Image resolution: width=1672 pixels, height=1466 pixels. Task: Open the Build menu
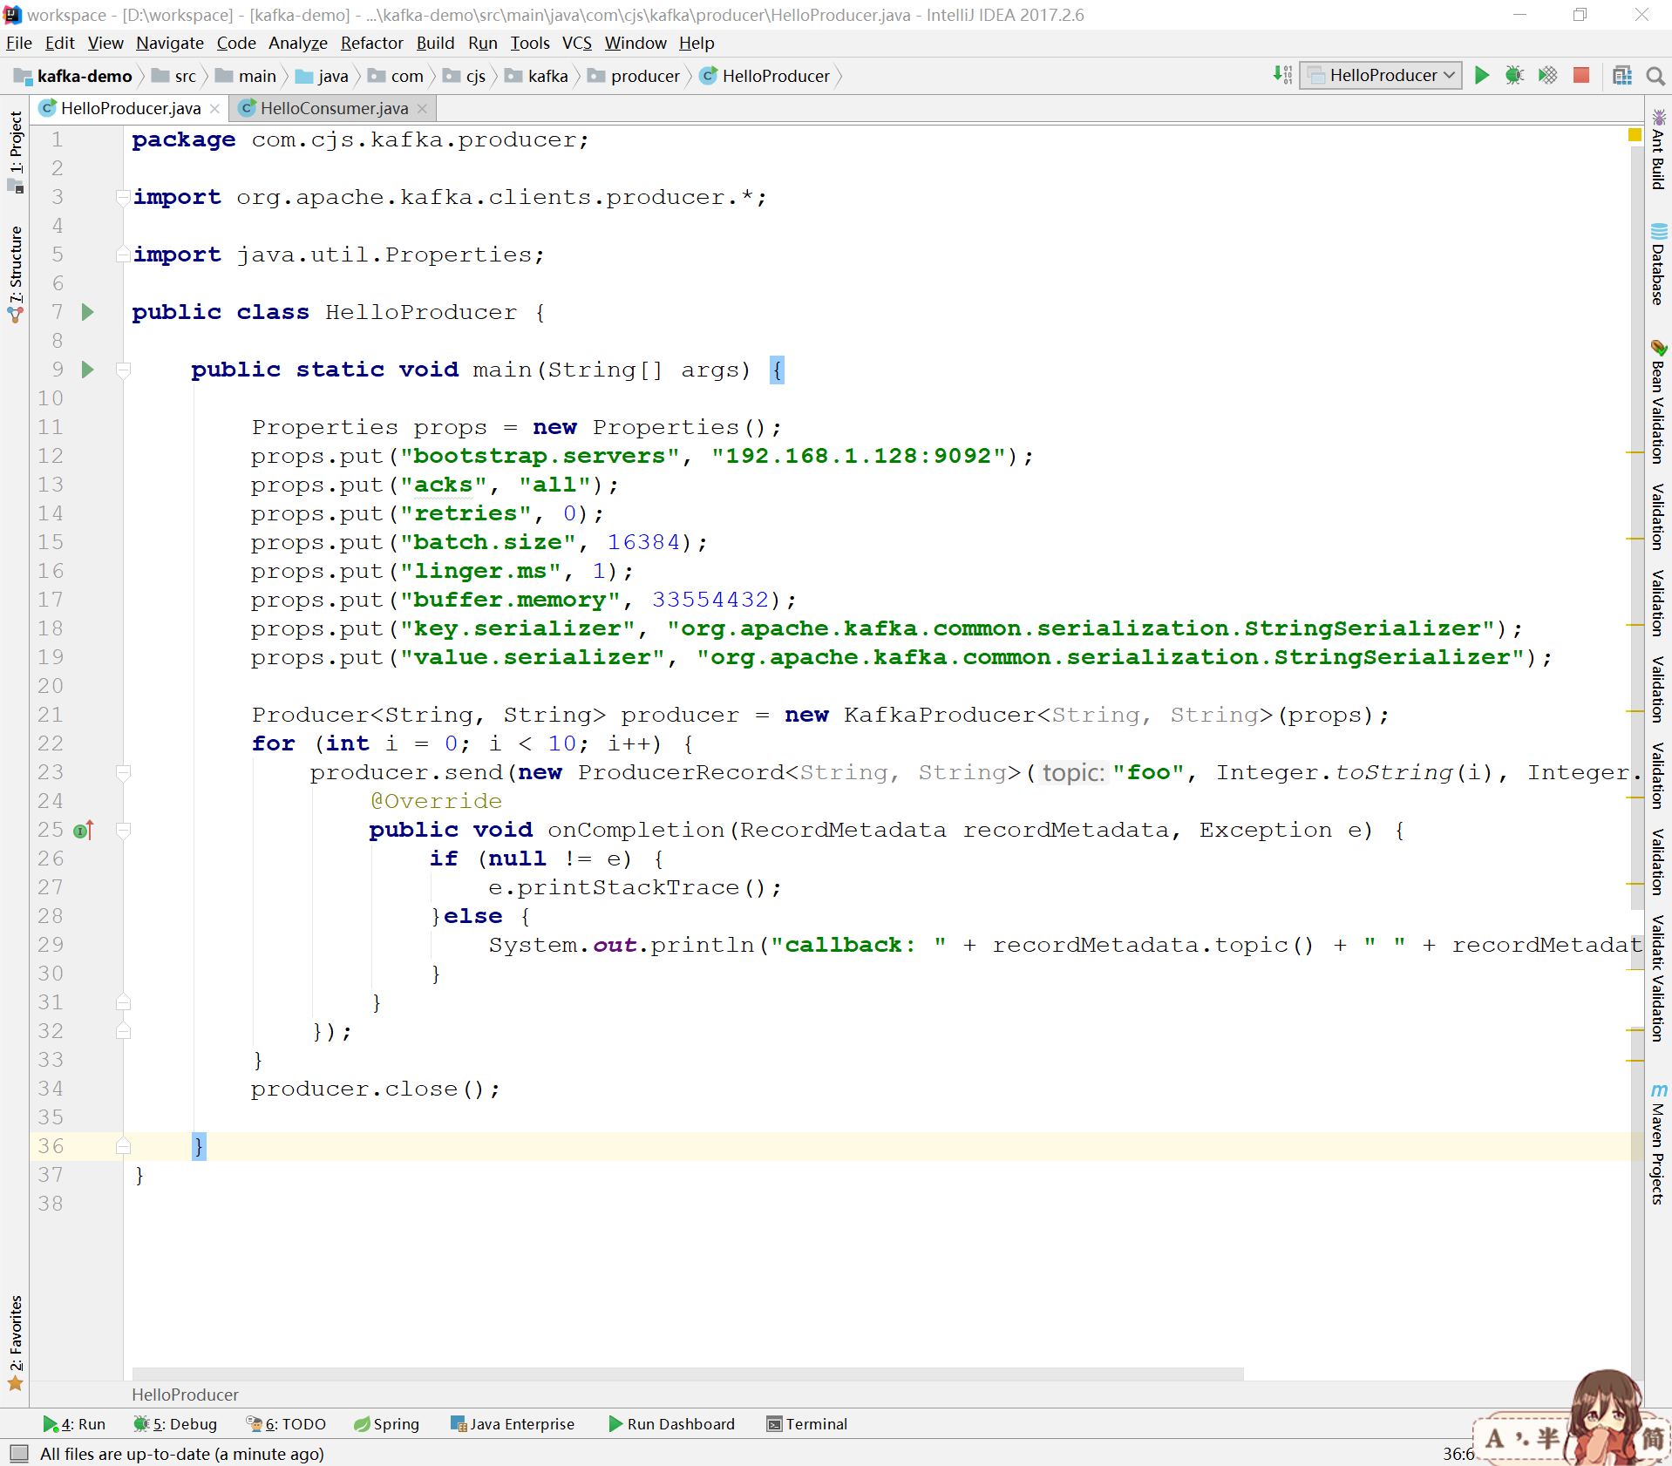[435, 43]
